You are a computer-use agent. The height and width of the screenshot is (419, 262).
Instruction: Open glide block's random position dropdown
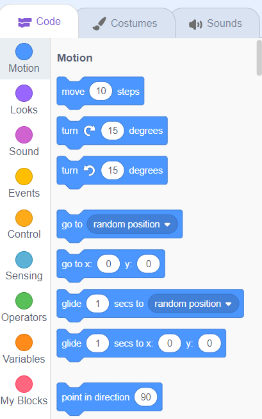coord(193,304)
